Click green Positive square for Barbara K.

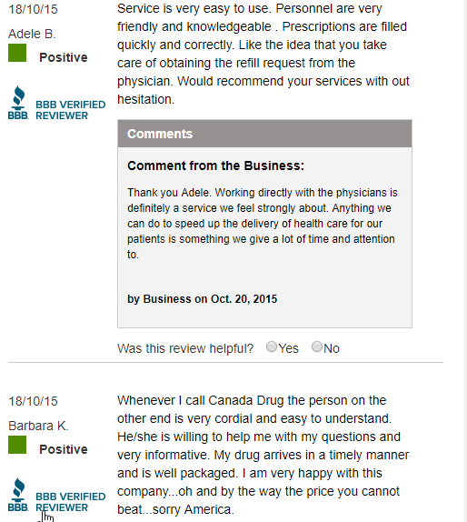click(x=17, y=445)
